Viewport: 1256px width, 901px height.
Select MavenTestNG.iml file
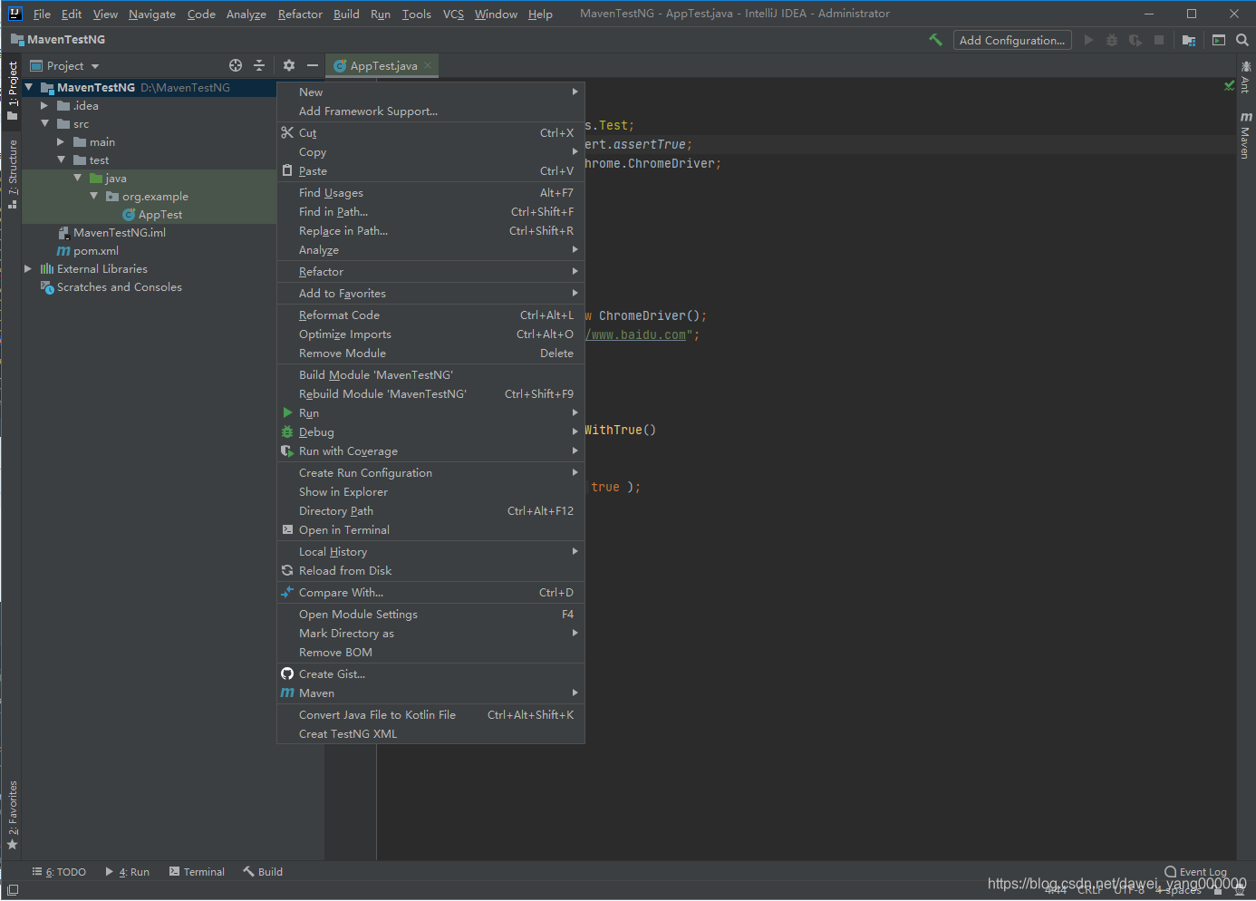tap(111, 232)
